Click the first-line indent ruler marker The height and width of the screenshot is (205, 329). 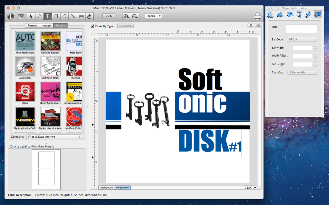click(178, 32)
